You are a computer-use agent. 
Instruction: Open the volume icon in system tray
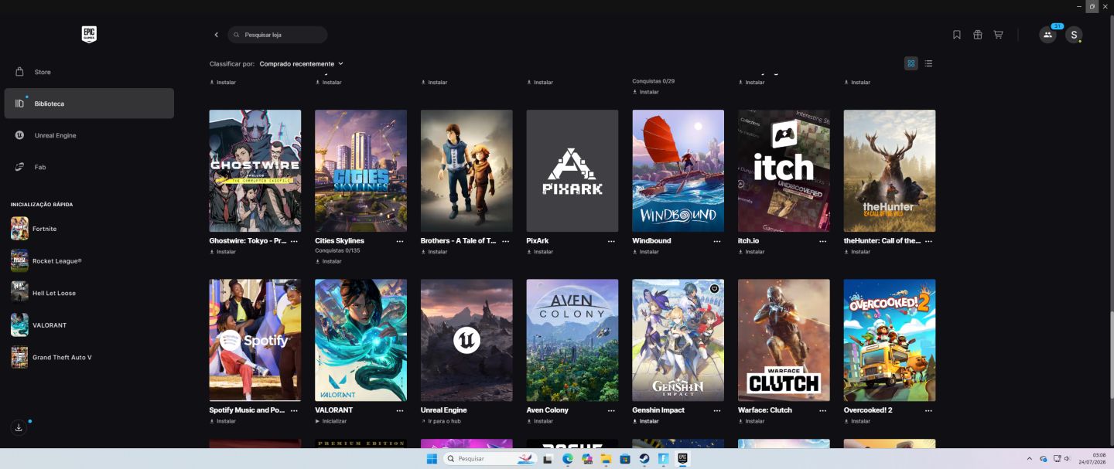1068,459
